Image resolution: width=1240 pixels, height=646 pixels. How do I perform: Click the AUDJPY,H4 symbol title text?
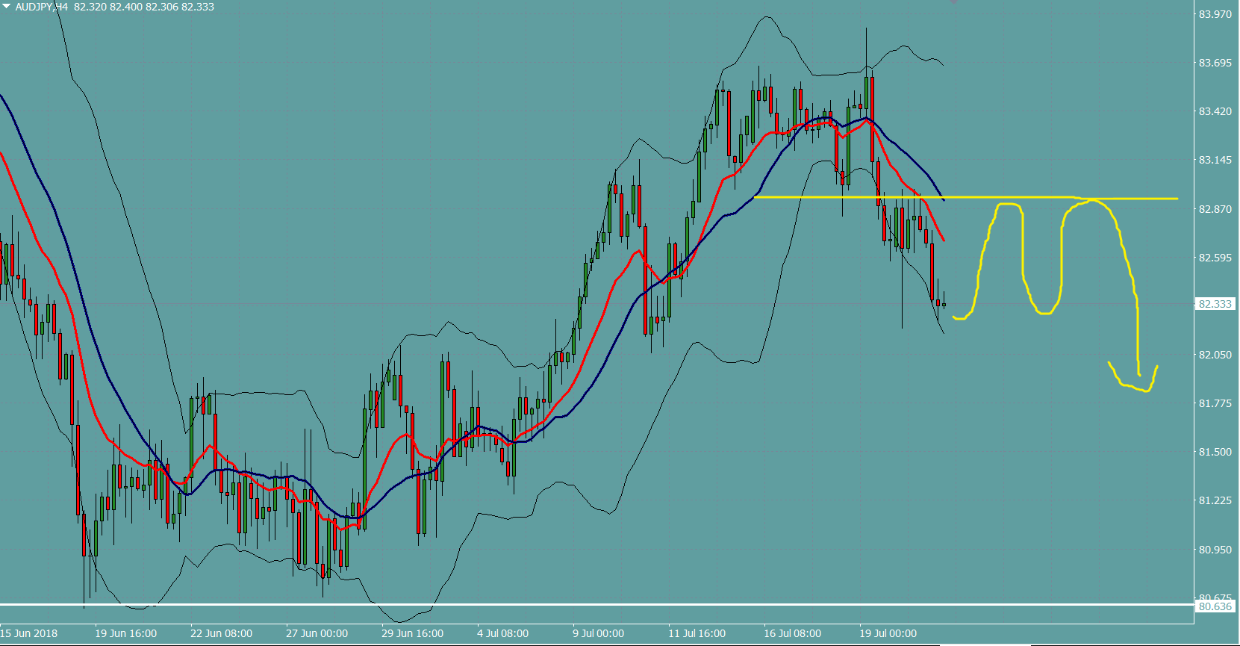pos(42,7)
